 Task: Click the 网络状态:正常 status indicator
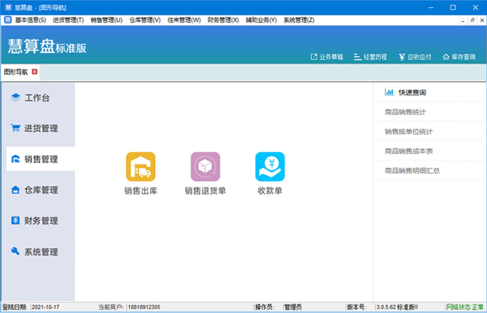(465, 307)
